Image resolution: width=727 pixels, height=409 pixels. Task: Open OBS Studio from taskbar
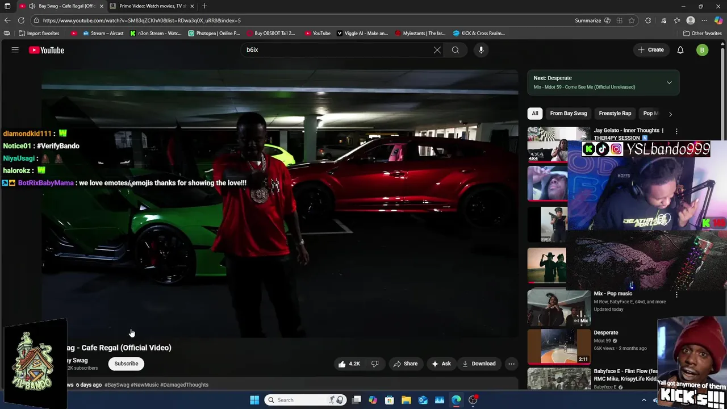coord(473,400)
